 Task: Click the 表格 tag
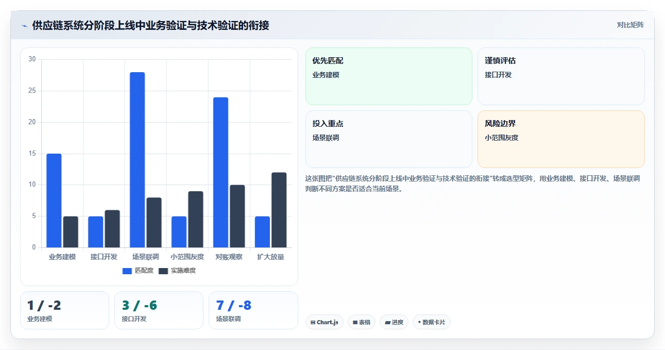362,322
